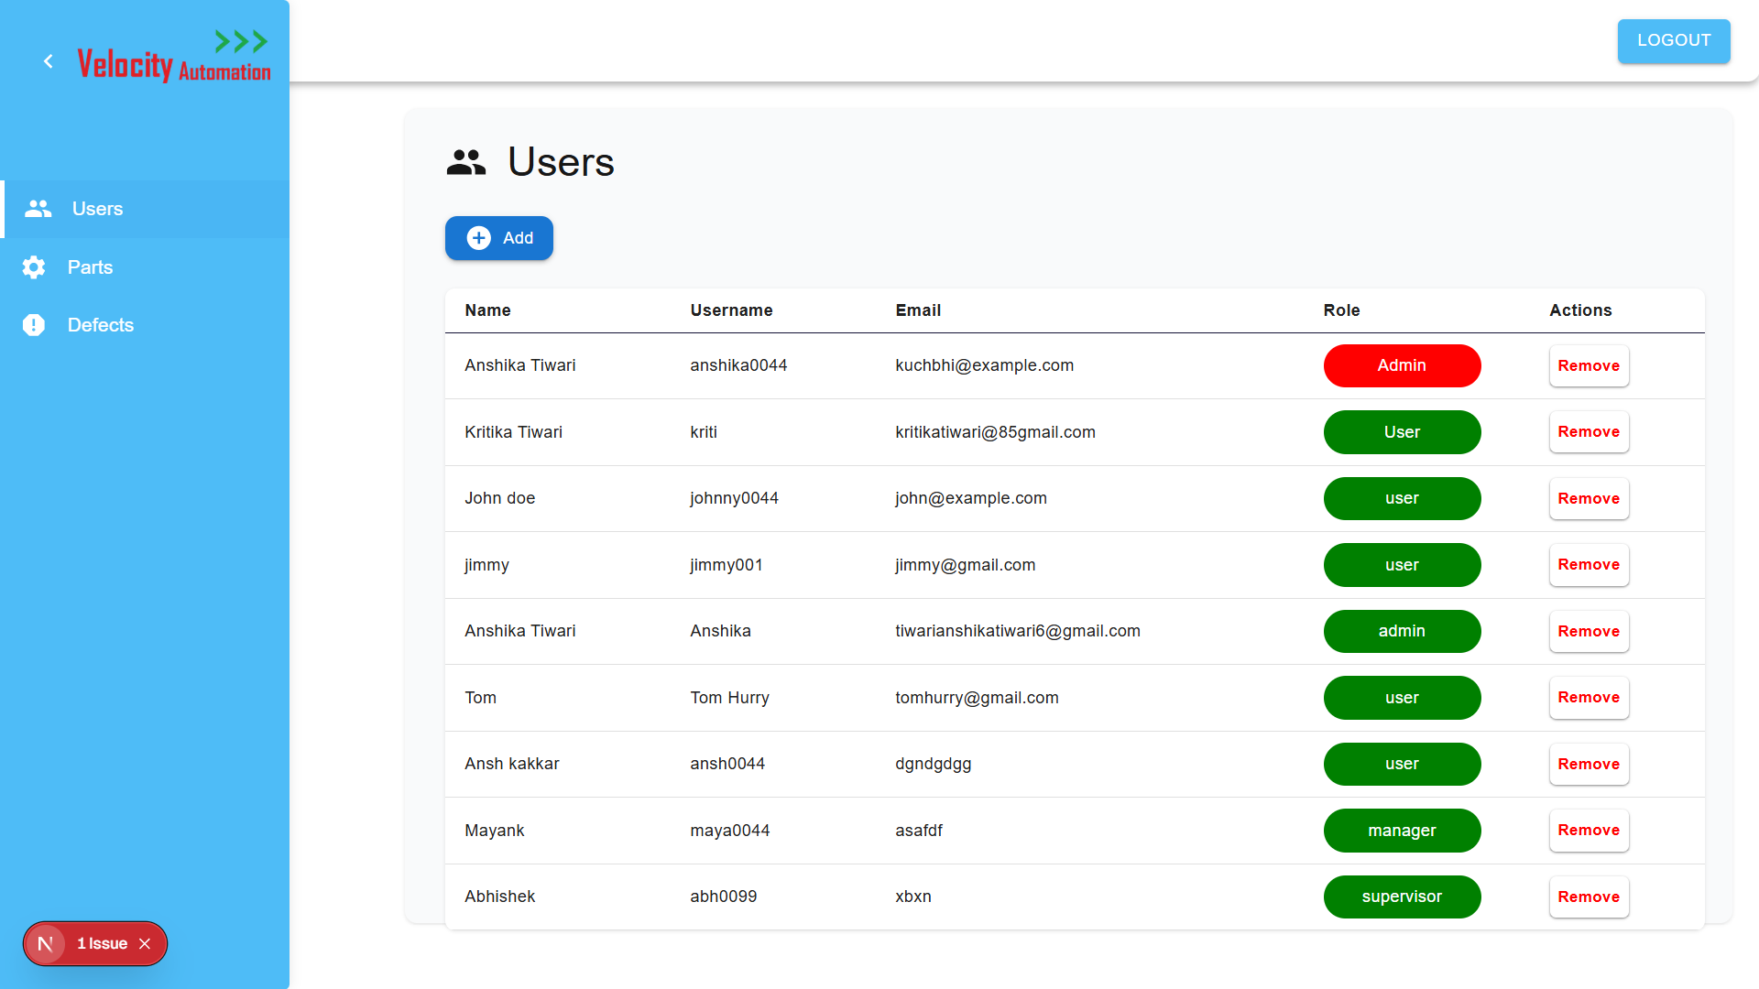Dismiss the 1 Issue badge

pos(145,943)
